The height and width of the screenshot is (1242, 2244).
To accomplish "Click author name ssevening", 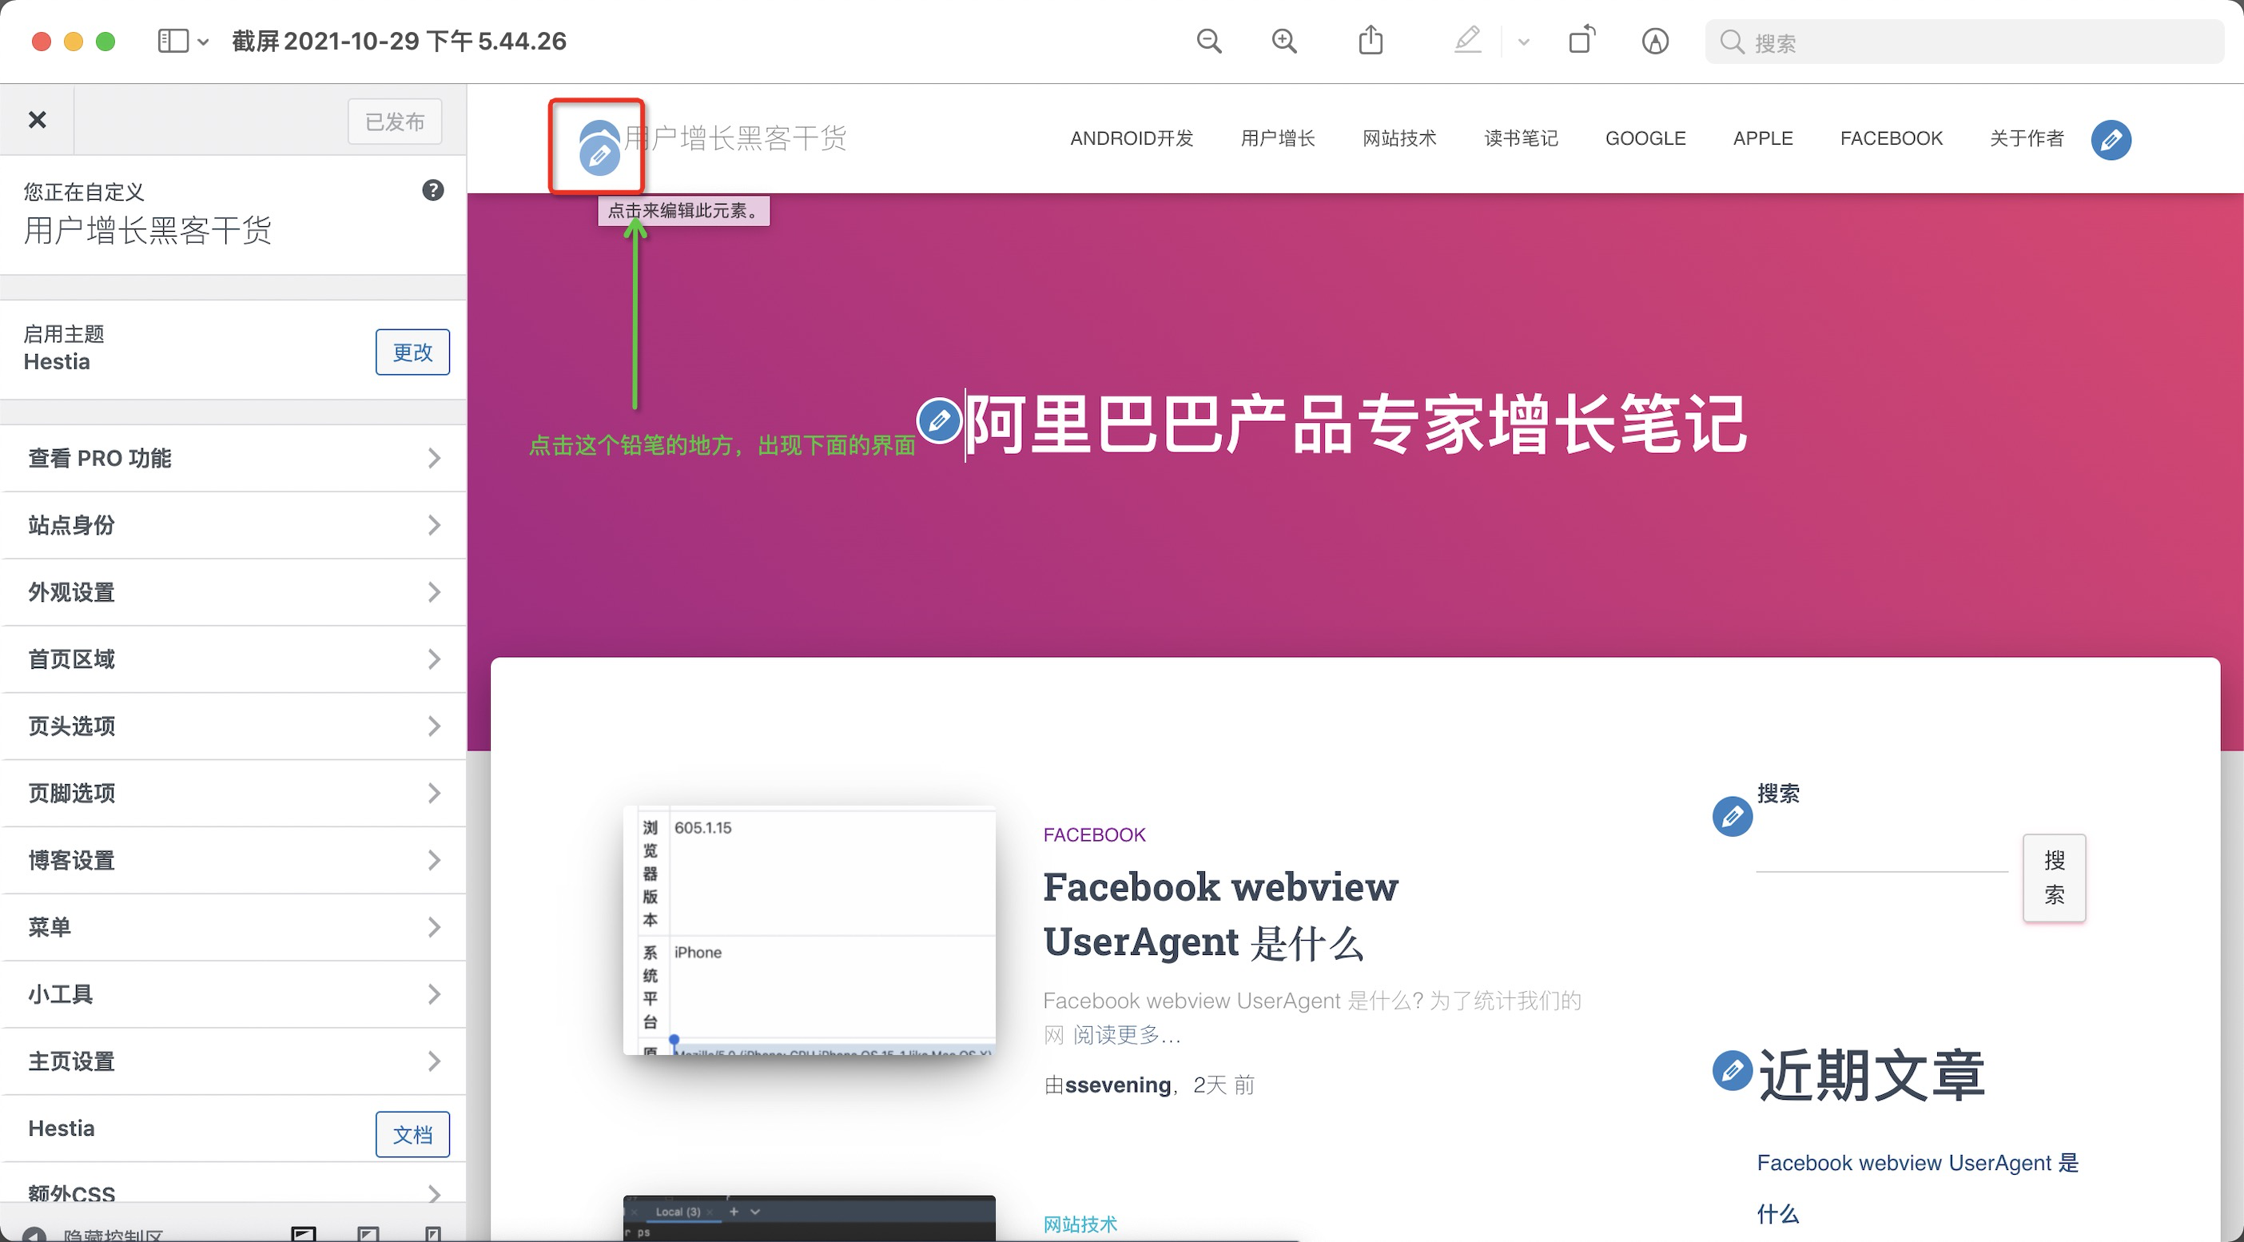I will click(x=1118, y=1085).
